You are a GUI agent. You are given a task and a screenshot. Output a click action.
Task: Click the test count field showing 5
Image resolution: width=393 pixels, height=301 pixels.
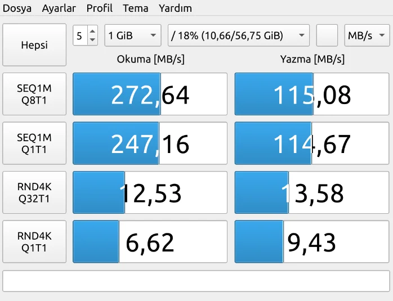[x=80, y=35]
